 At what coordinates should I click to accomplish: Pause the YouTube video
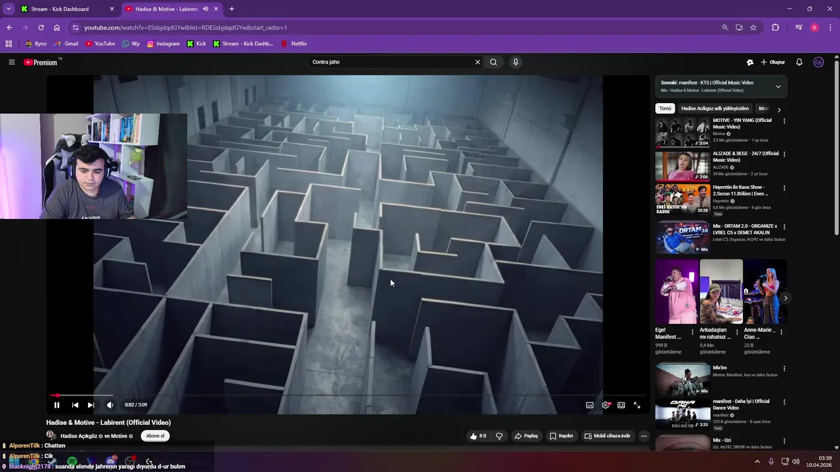click(x=56, y=405)
